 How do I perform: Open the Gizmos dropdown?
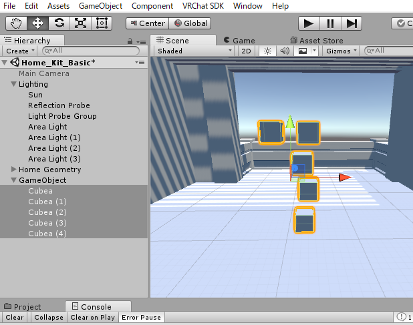(341, 51)
